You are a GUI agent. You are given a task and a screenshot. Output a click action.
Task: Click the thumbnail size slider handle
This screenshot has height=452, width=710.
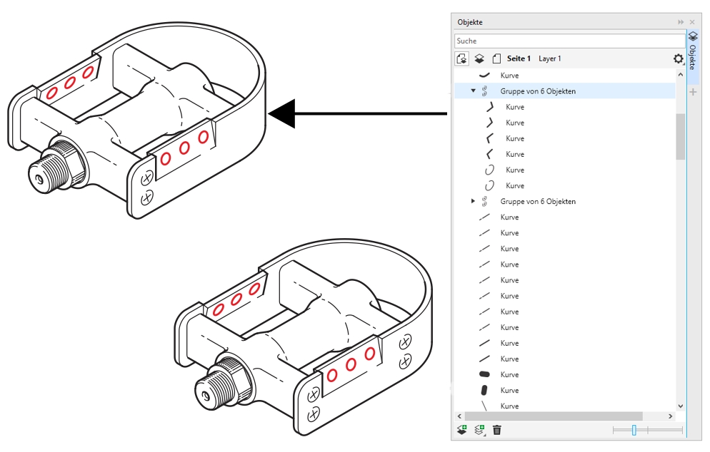point(634,430)
